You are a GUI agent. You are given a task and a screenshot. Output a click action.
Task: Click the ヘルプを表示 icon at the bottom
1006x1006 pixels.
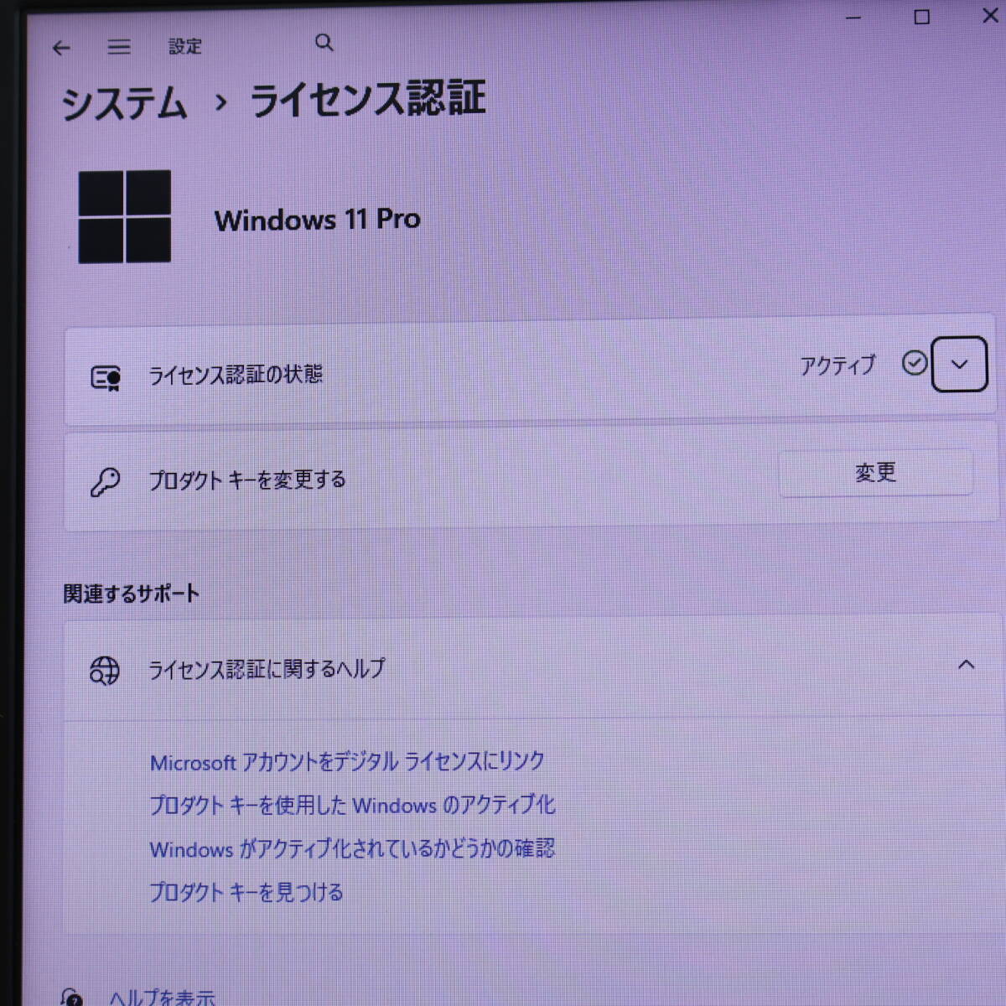coord(72,997)
